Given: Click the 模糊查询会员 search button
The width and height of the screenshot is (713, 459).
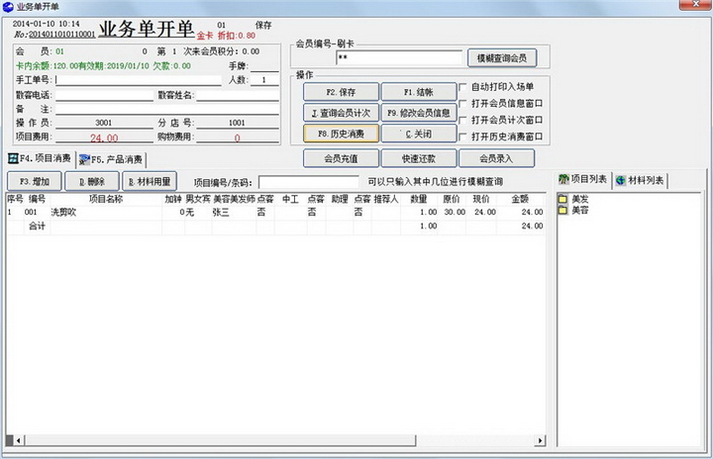Looking at the screenshot, I should pos(503,58).
